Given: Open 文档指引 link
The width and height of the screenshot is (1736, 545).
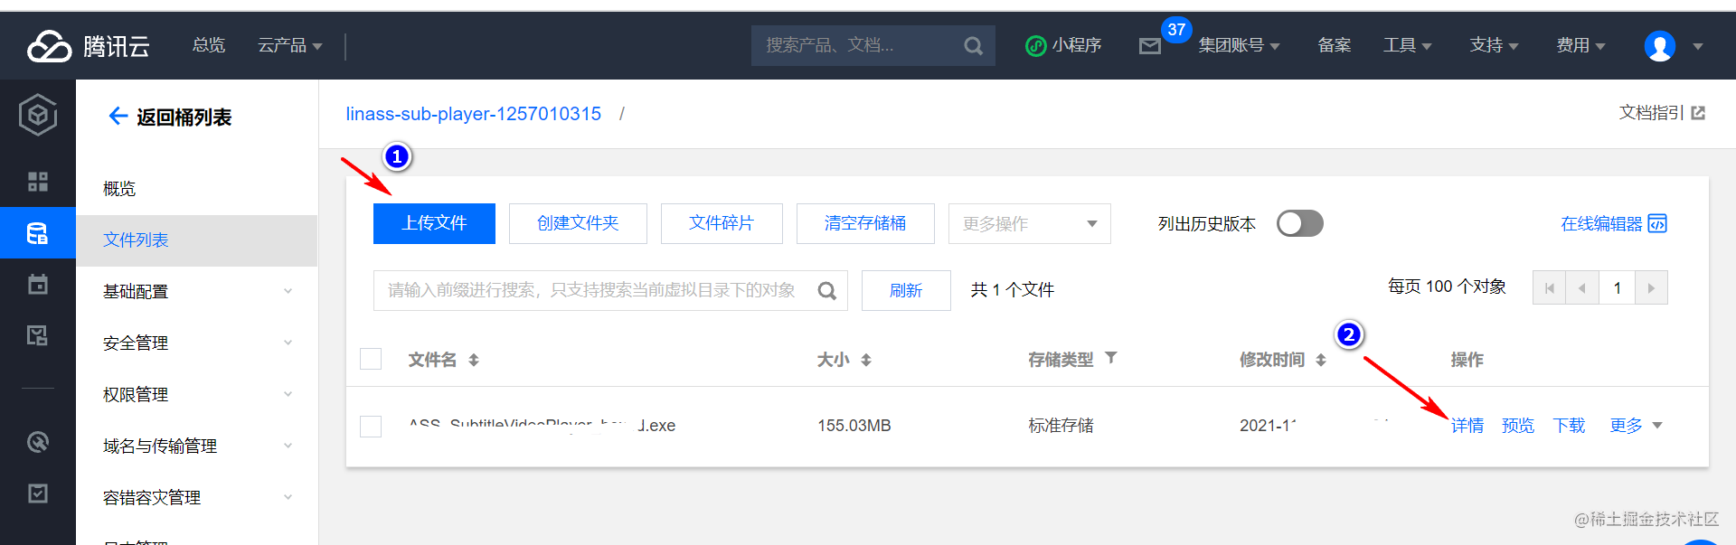Looking at the screenshot, I should pos(1651,113).
